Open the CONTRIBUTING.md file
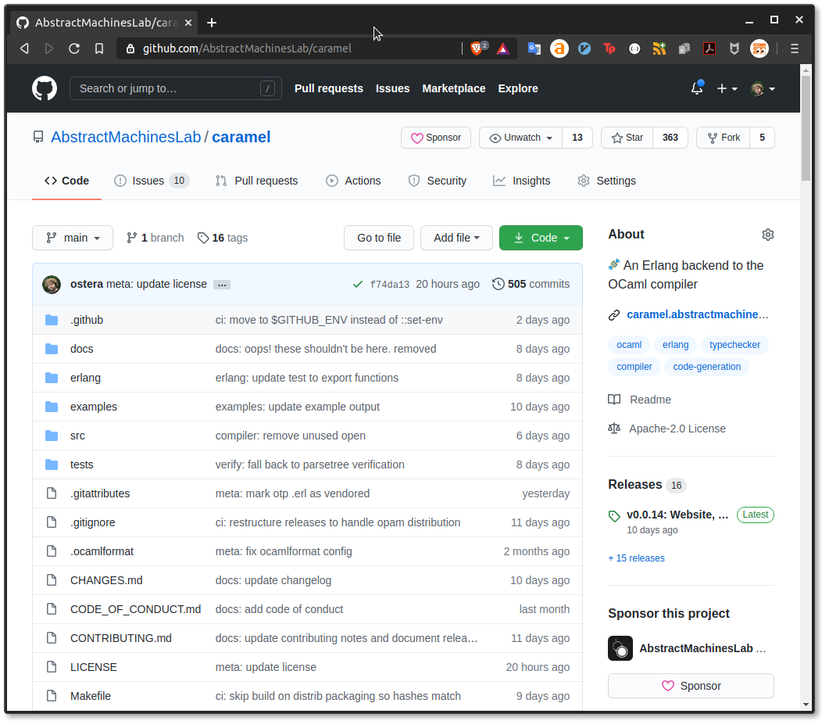The image size is (822, 721). [x=121, y=638]
